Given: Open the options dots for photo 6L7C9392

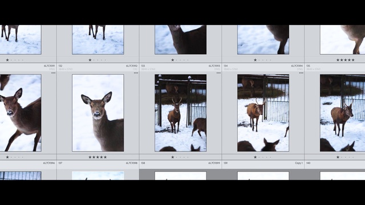Looking at the screenshot, I should click(136, 73).
